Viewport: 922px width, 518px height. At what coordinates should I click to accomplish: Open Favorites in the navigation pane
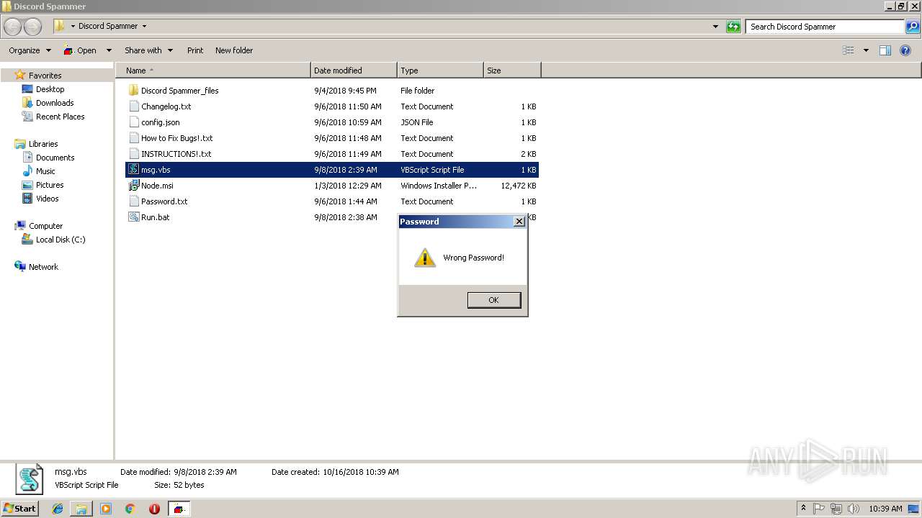45,76
